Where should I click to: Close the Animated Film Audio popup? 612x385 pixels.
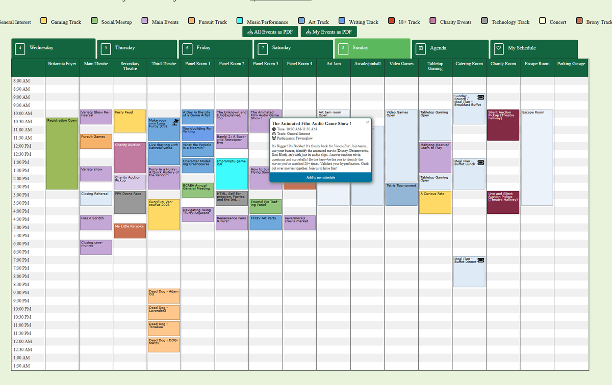coord(367,122)
